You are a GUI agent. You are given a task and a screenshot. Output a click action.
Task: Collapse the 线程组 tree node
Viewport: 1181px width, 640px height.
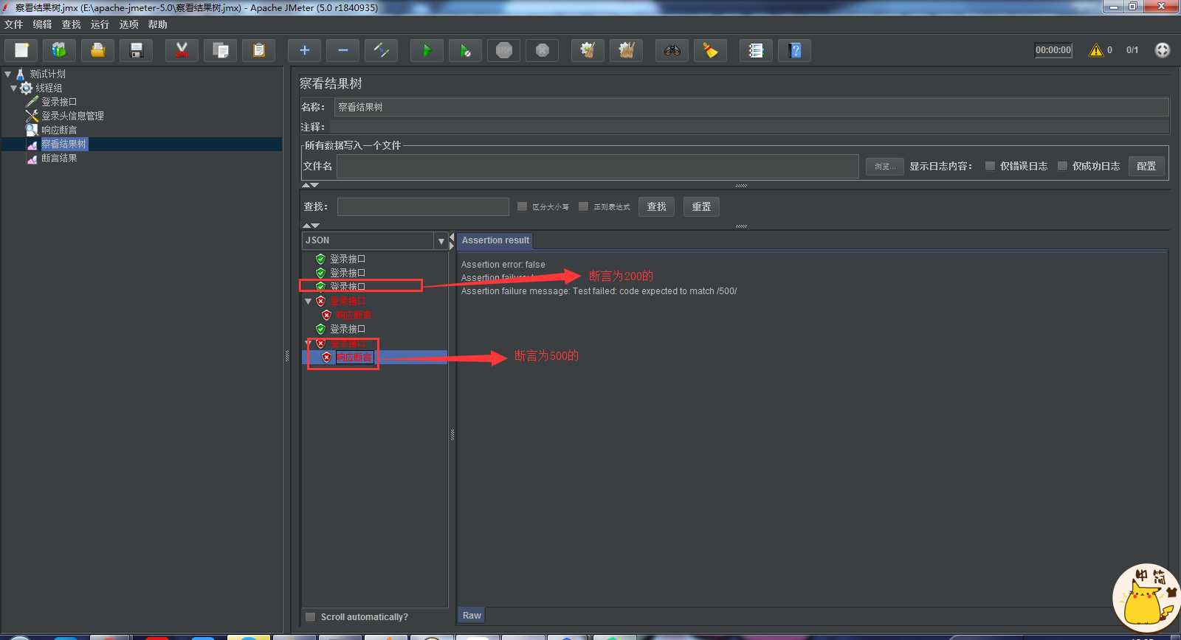13,88
